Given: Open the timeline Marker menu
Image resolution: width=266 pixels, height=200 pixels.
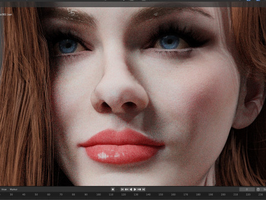Looking at the screenshot, I should point(13,189).
